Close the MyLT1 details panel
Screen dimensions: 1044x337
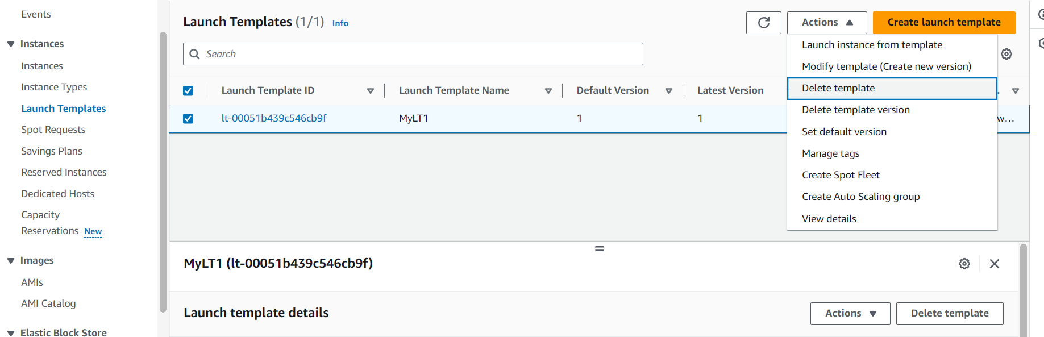click(x=995, y=264)
